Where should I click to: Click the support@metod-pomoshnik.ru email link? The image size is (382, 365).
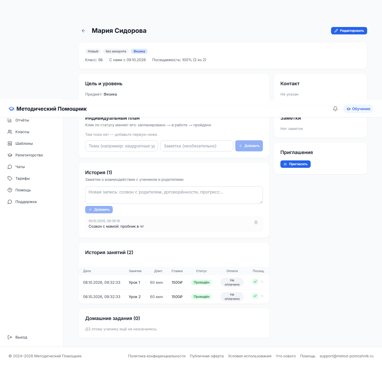pyautogui.click(x=346, y=356)
